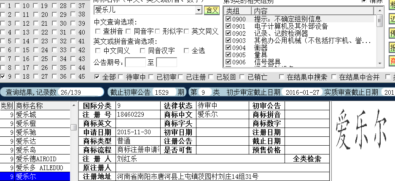Click the 商标名称 column header
Screen dimensions: 395x181
[42, 106]
